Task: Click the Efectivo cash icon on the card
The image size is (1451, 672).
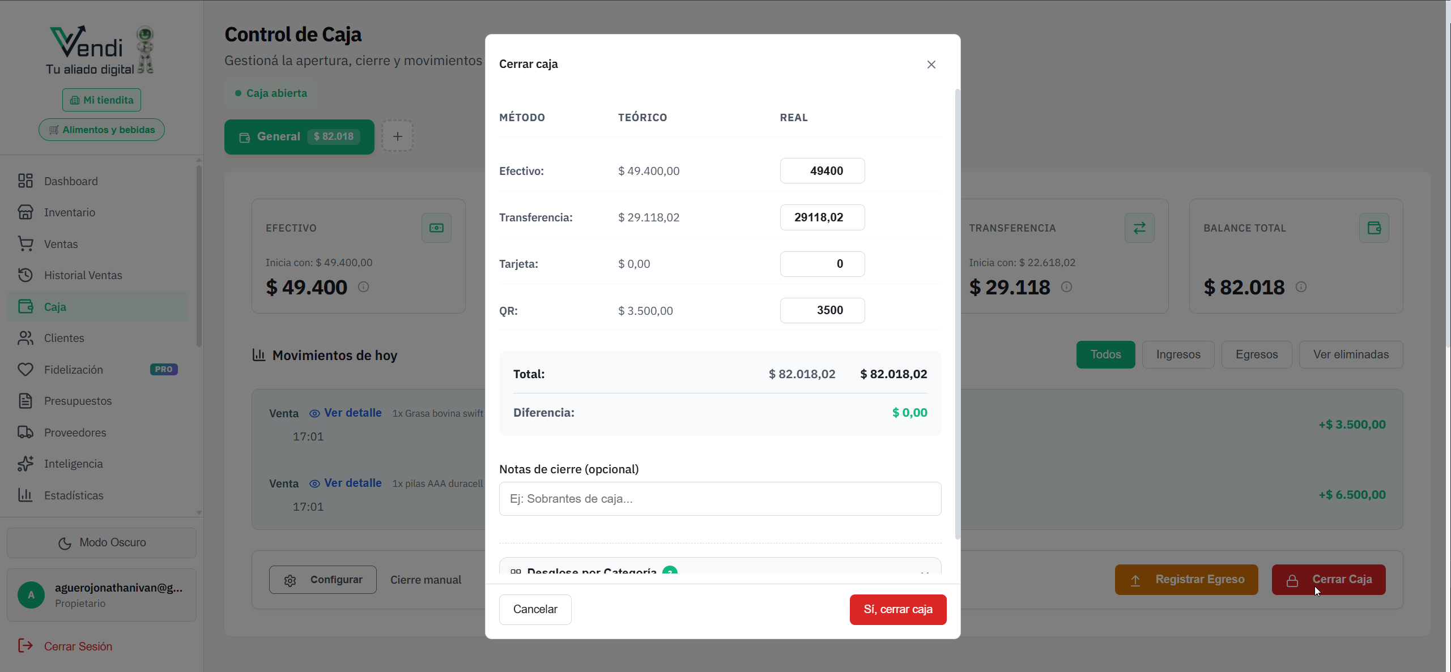Action: [x=436, y=228]
